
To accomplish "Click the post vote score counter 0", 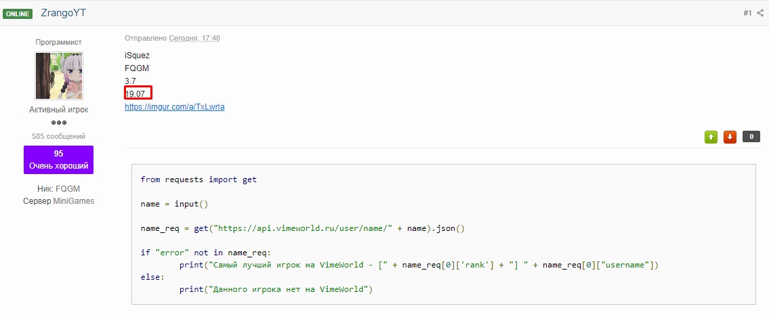I will point(751,137).
